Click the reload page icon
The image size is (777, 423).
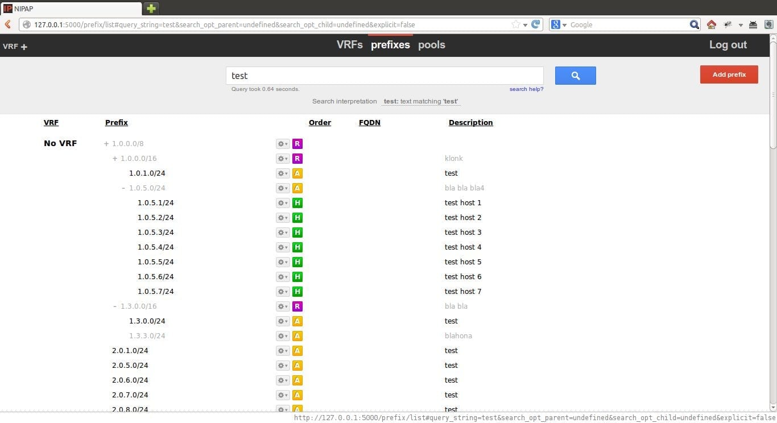pos(535,24)
